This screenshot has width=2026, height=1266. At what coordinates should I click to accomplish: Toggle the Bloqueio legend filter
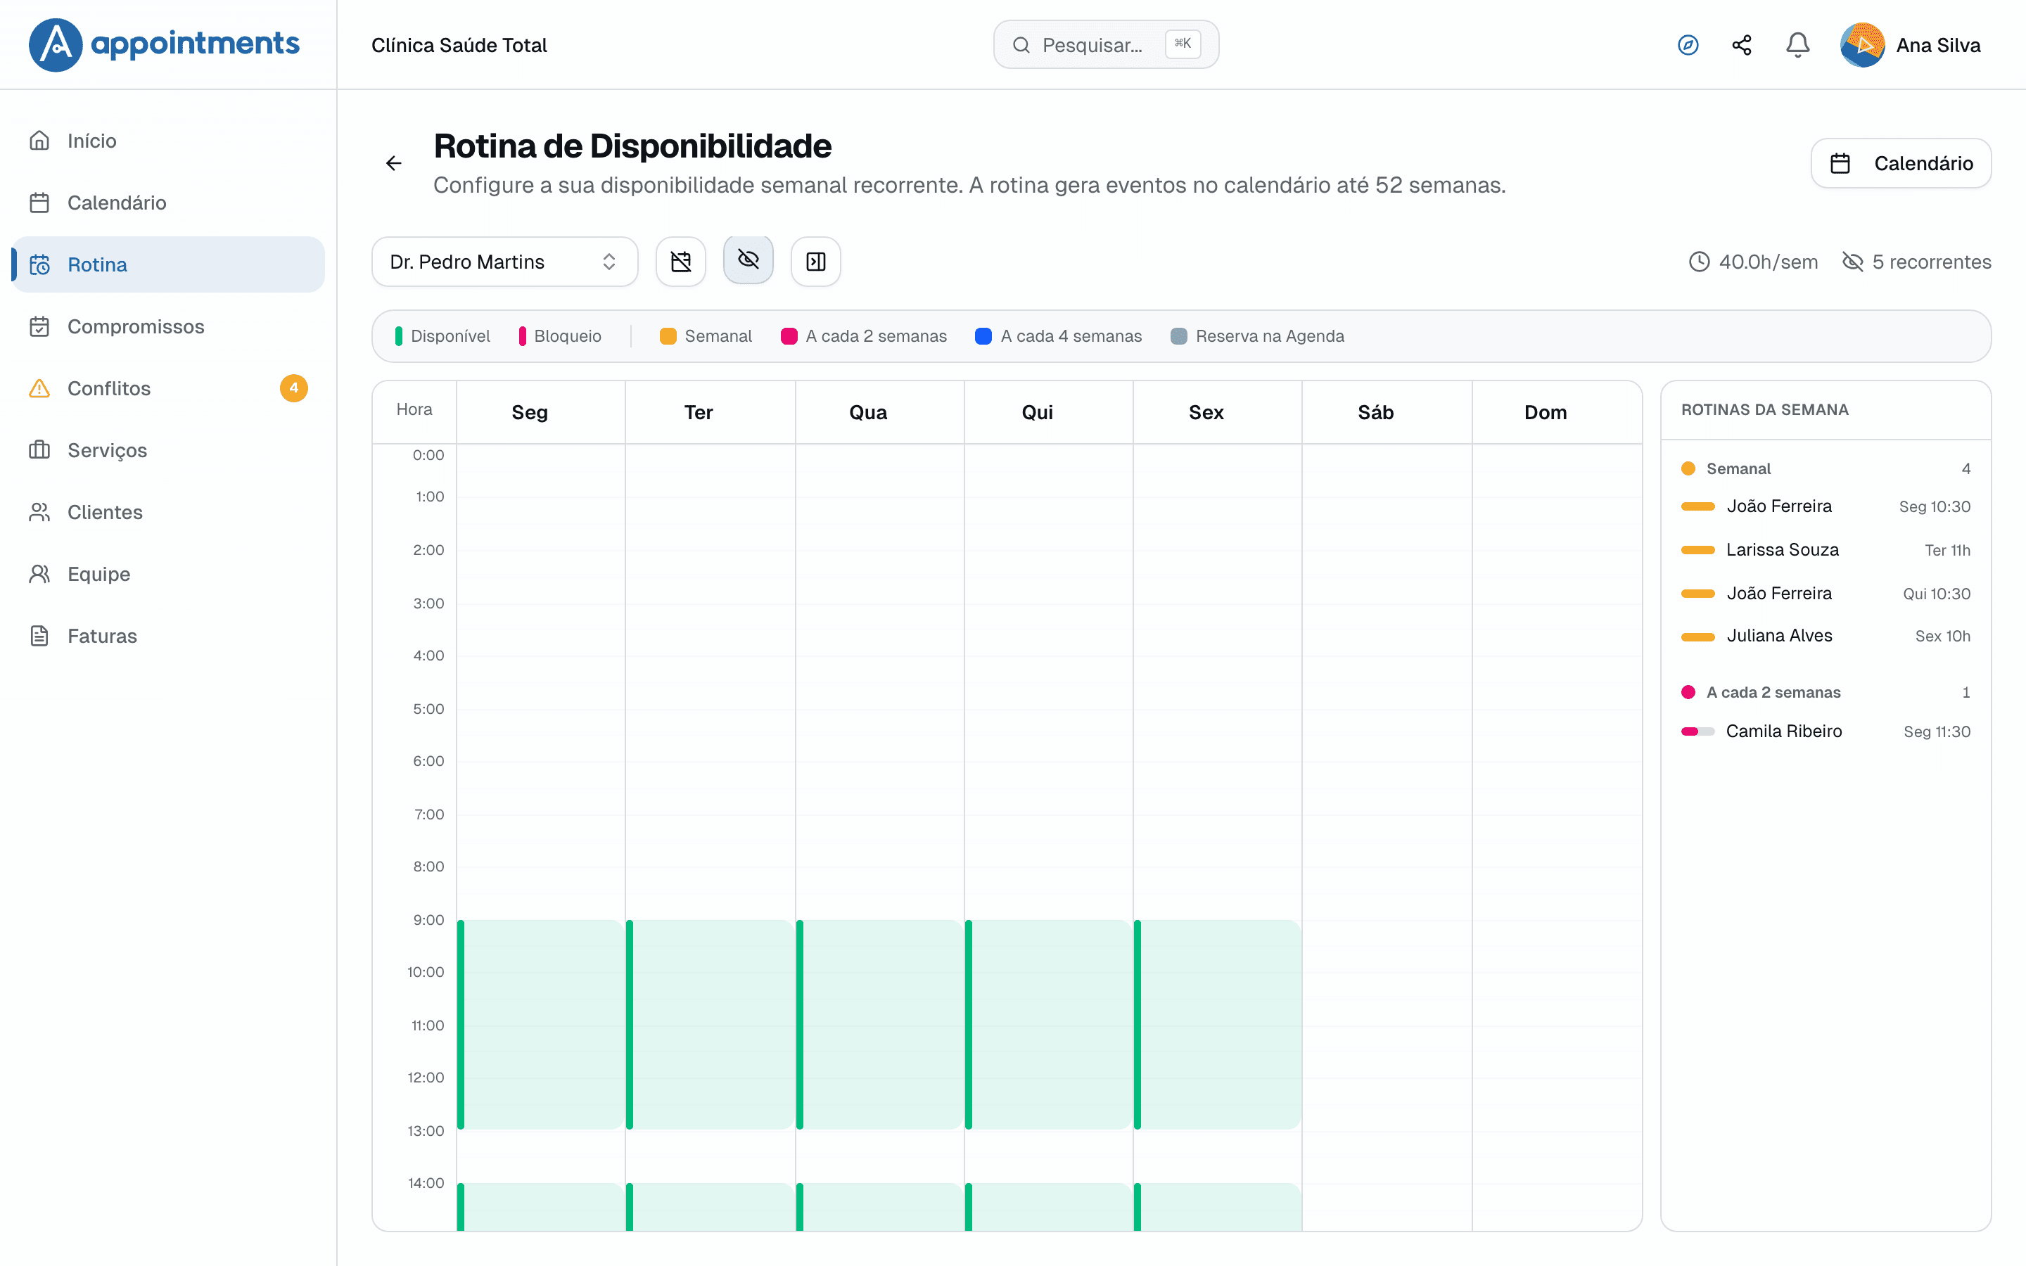560,337
